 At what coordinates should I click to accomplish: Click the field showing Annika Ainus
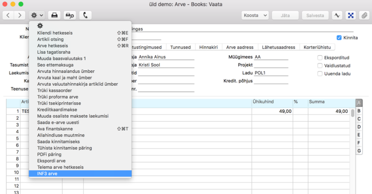pos(166,57)
